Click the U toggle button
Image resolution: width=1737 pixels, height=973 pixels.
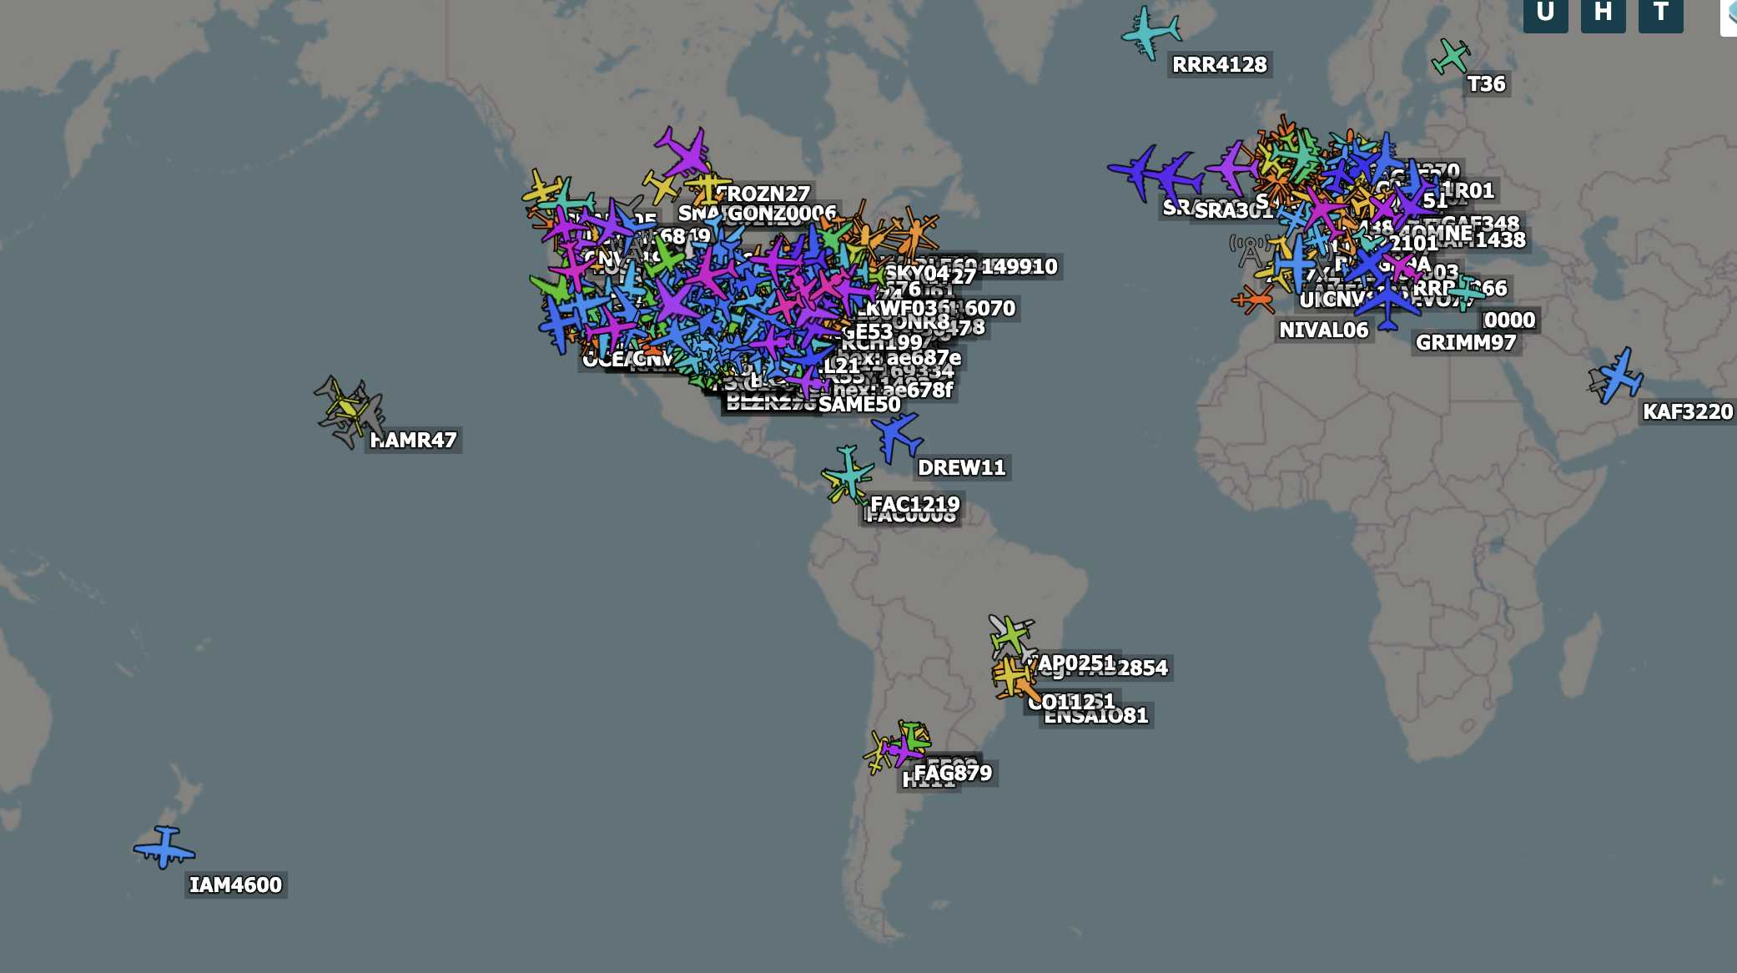[x=1545, y=13]
